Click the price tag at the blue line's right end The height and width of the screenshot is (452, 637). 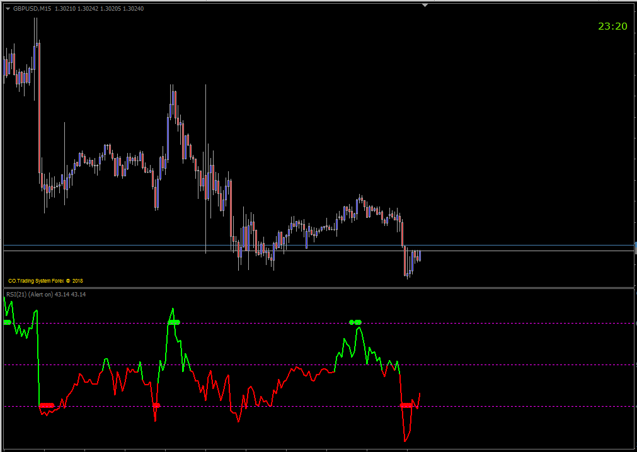(x=635, y=245)
